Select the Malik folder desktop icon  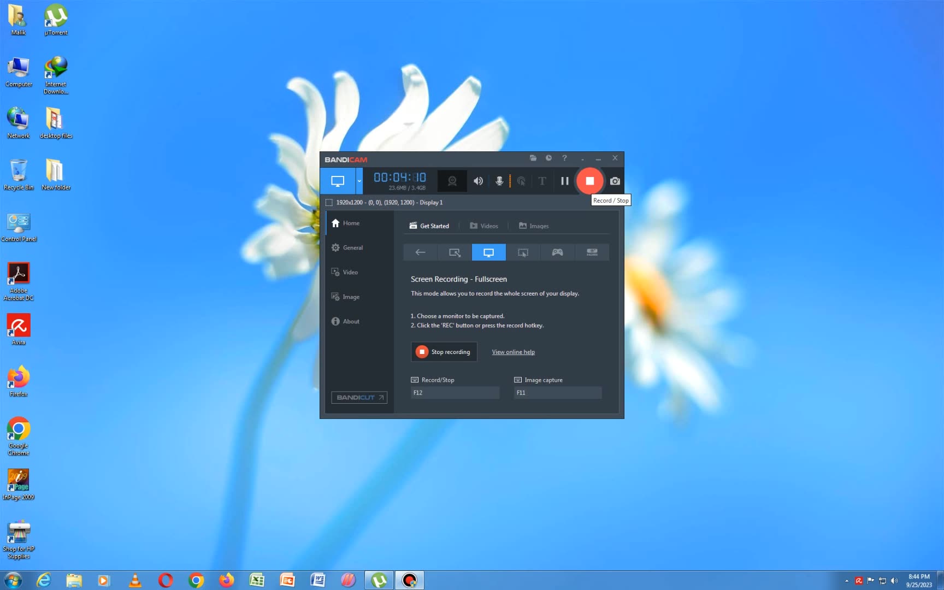coord(18,20)
